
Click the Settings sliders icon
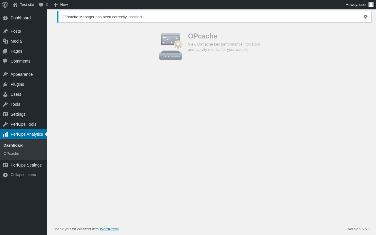(5, 114)
